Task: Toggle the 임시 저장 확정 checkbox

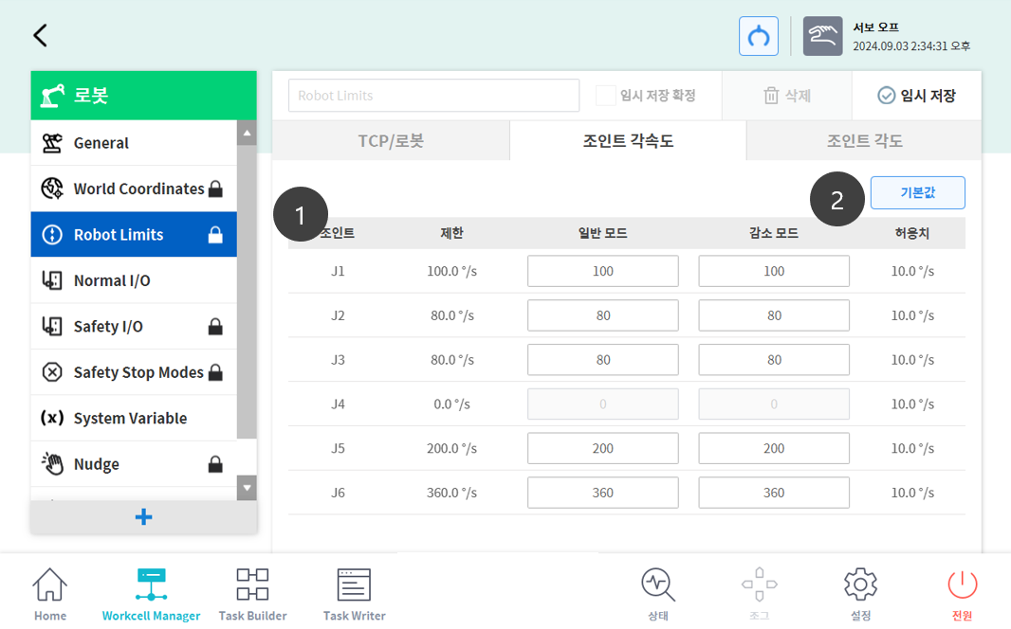Action: 605,96
